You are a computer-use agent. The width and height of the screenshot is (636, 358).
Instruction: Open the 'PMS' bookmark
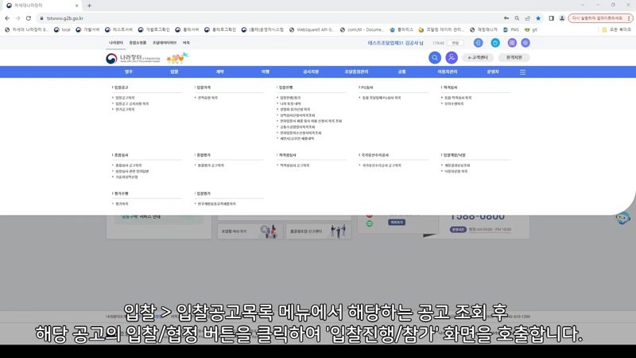pos(510,29)
